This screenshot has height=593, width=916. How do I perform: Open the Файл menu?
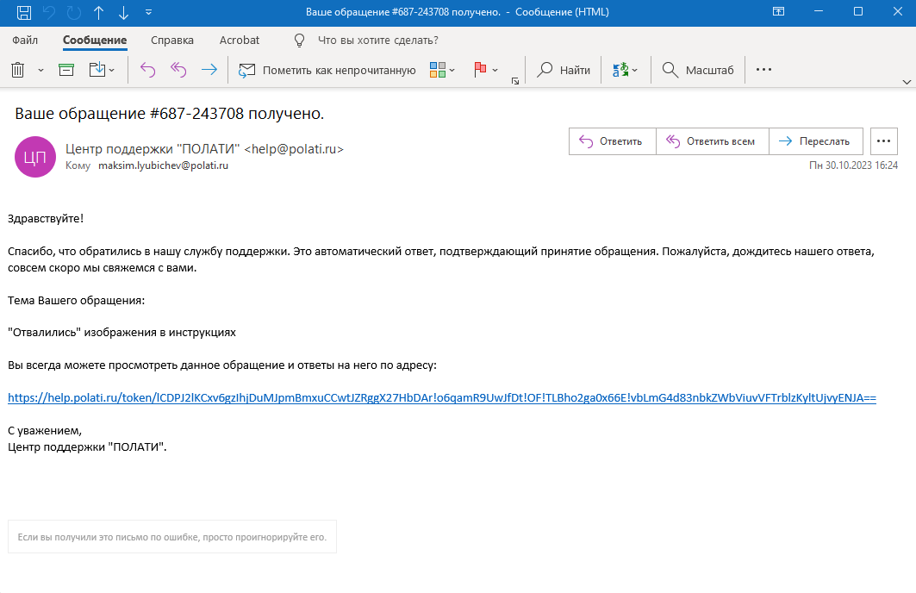click(x=26, y=41)
